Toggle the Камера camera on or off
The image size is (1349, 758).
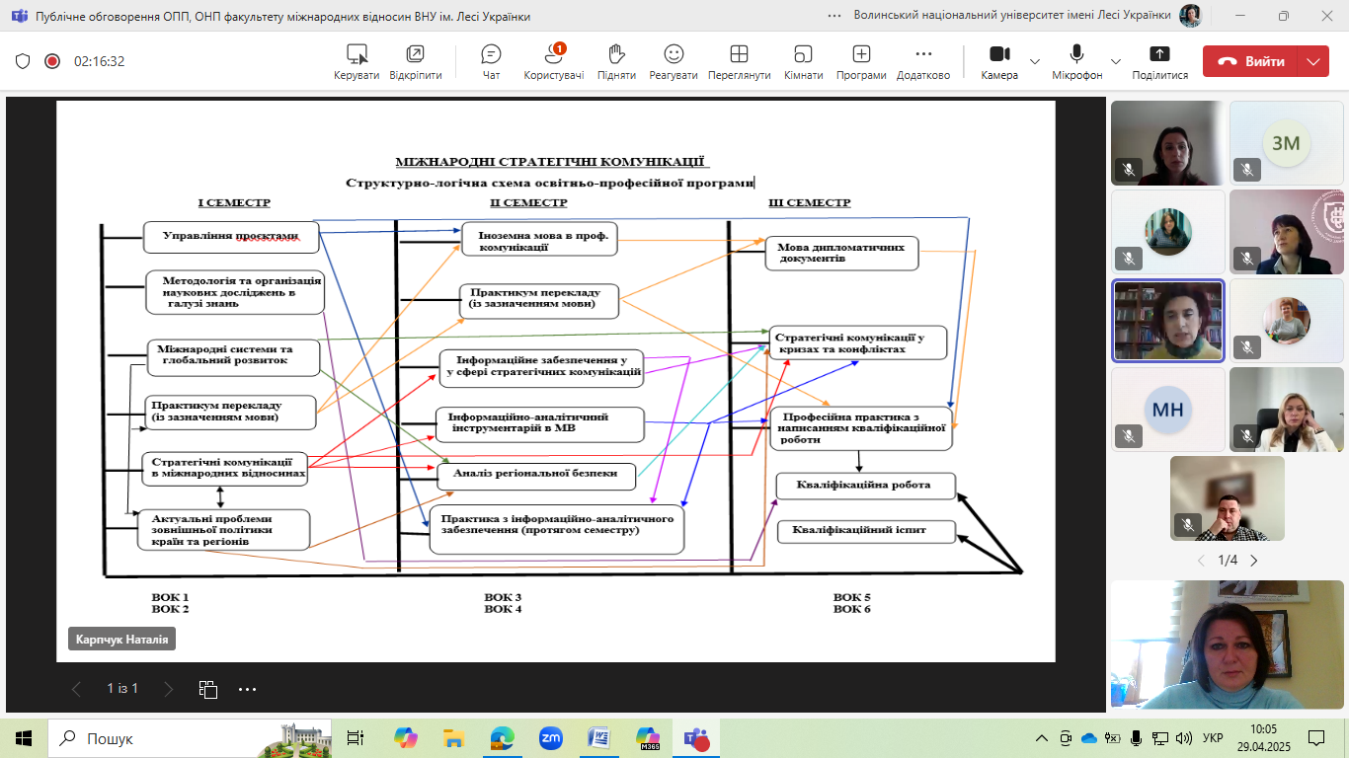(x=999, y=61)
